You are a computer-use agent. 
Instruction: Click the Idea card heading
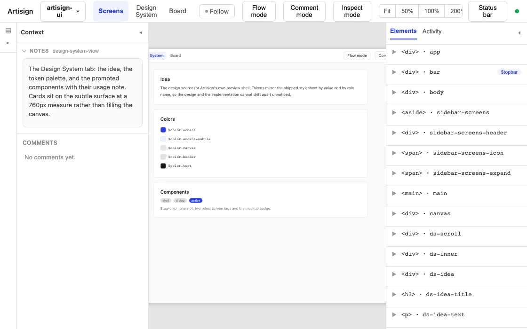tap(165, 79)
